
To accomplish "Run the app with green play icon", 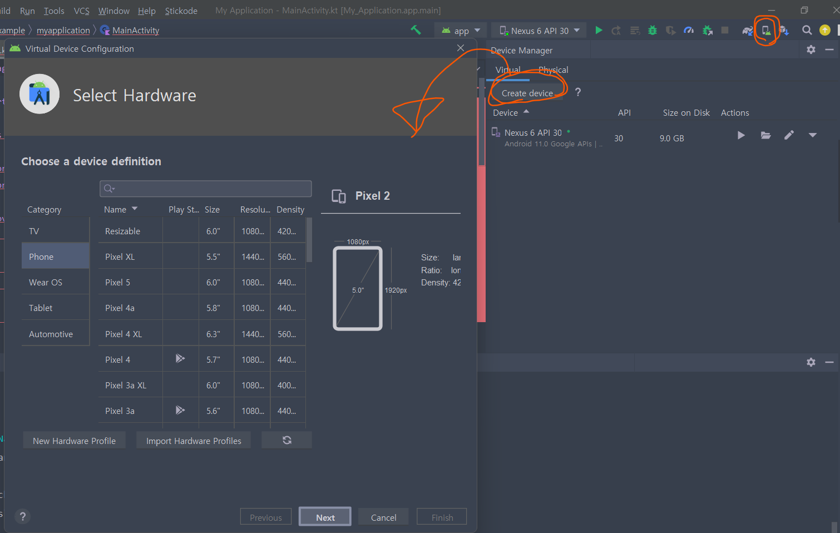I will pos(599,30).
